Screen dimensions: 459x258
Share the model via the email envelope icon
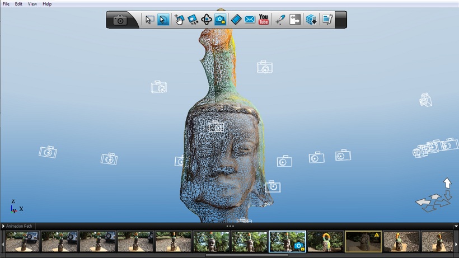250,20
